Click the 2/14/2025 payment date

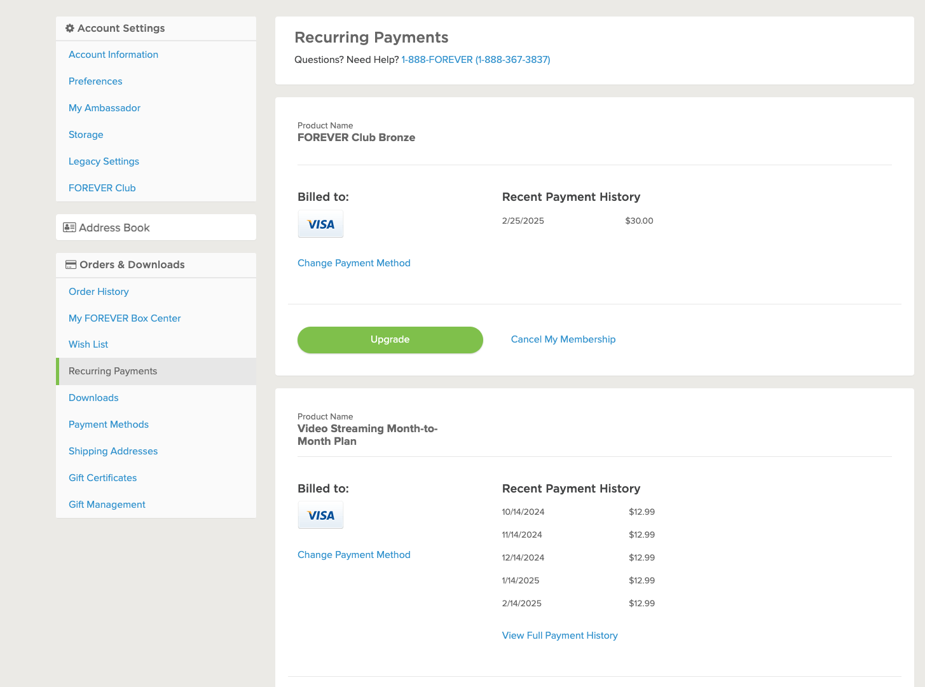tap(522, 604)
